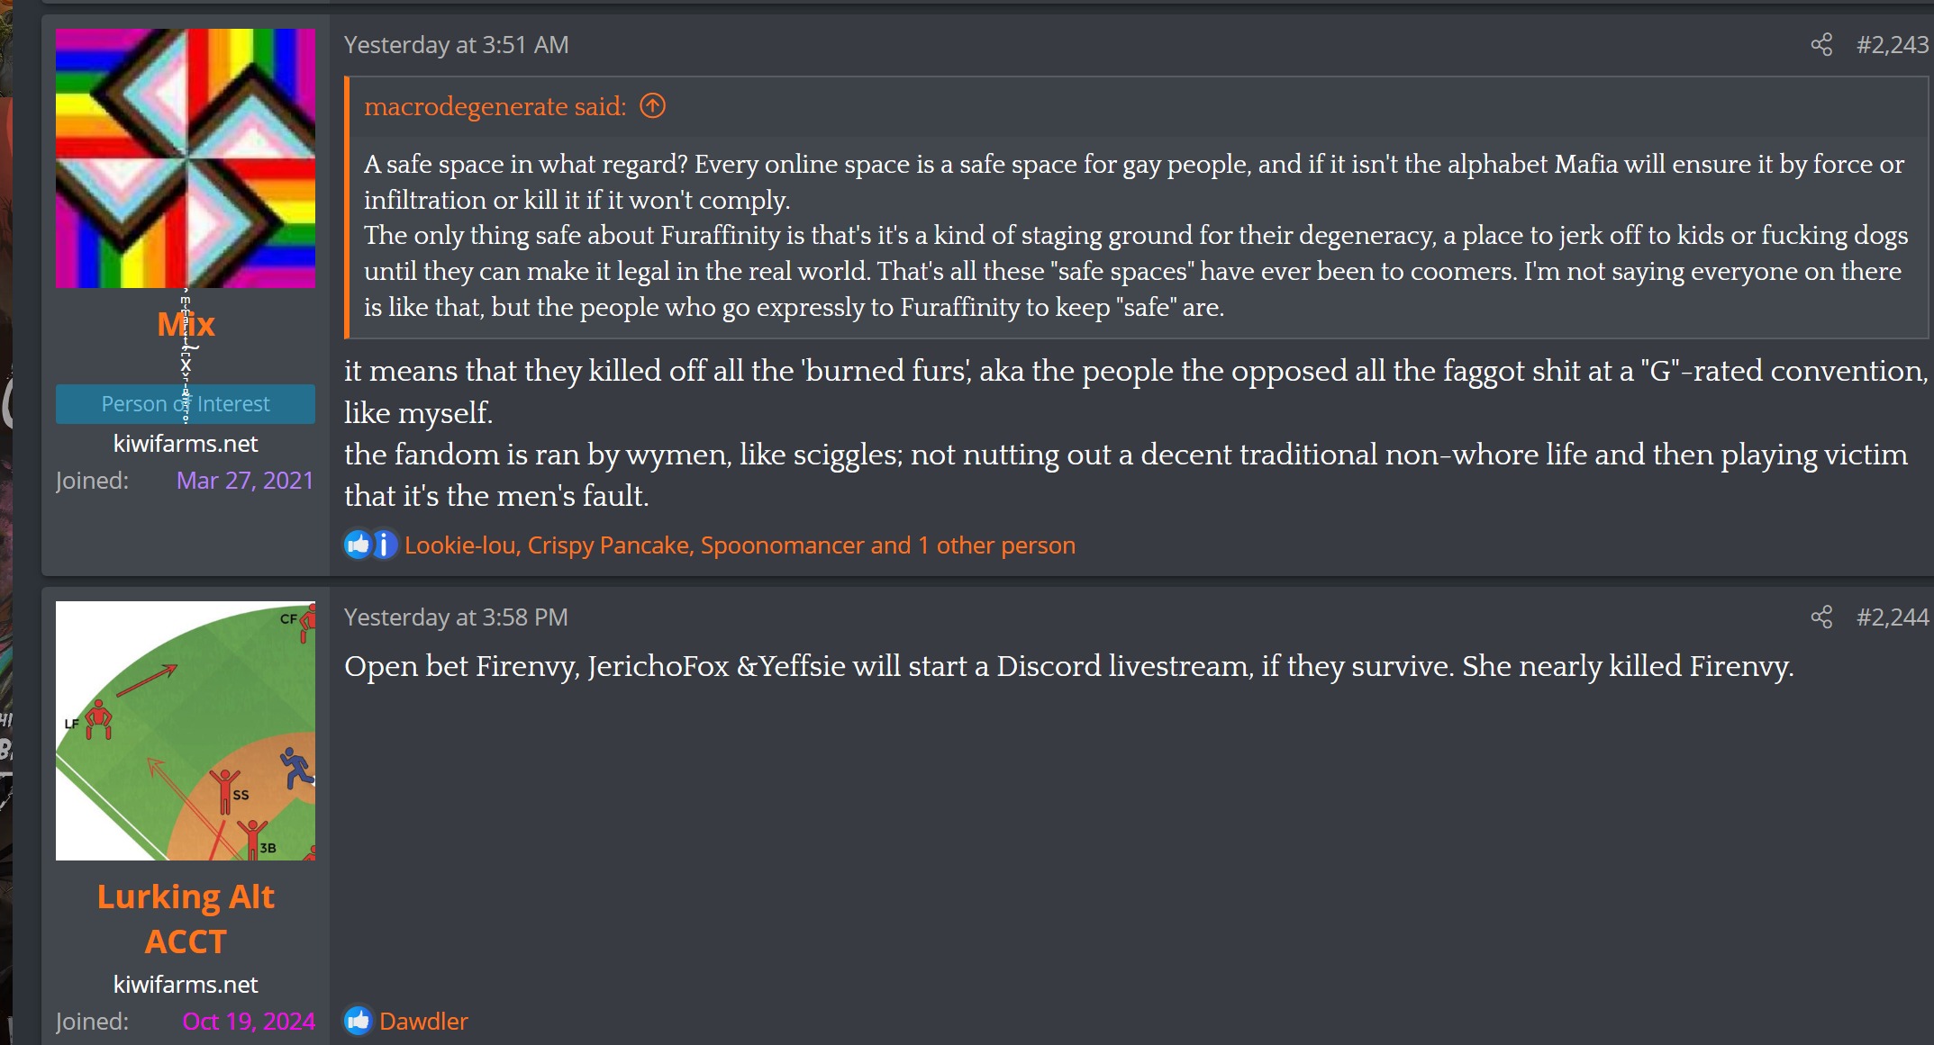Open Mix's rainbow avatar image
Screen dimensions: 1934x1045
click(x=186, y=158)
